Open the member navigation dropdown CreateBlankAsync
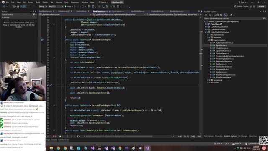This screenshot has width=268, height=151. (x=173, y=15)
